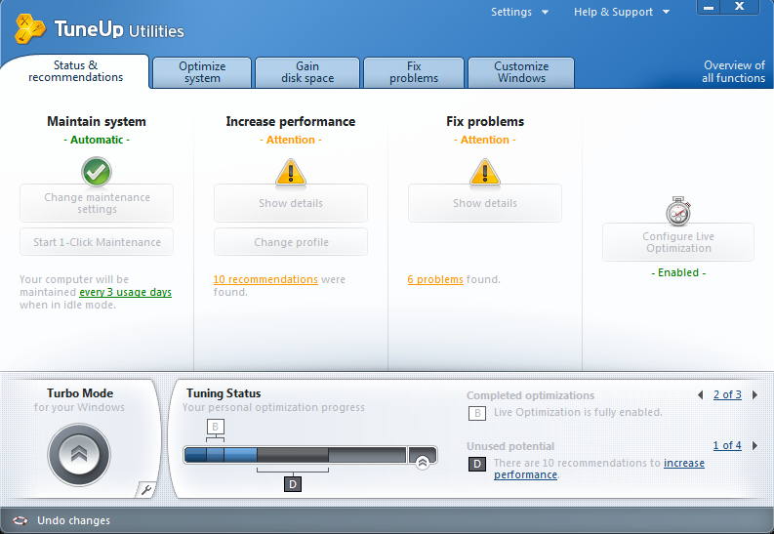Start 1-Click Maintenance
This screenshot has width=774, height=534.
(x=97, y=242)
